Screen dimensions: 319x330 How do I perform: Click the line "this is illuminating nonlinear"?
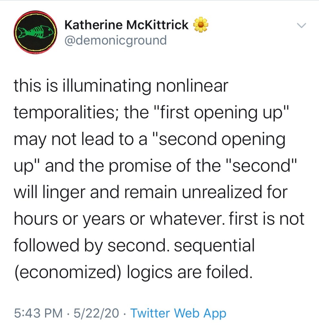point(121,86)
